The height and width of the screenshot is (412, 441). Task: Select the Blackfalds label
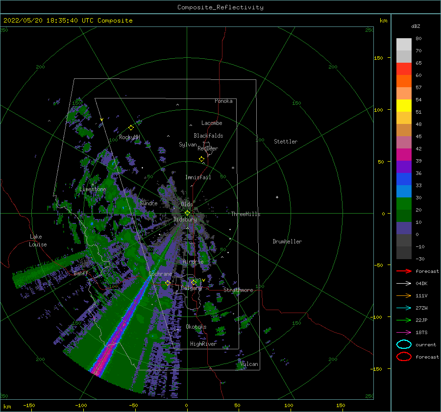coord(208,136)
